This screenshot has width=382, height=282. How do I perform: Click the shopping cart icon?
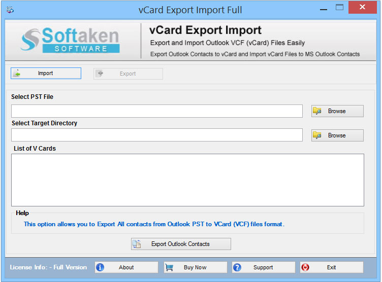click(169, 267)
